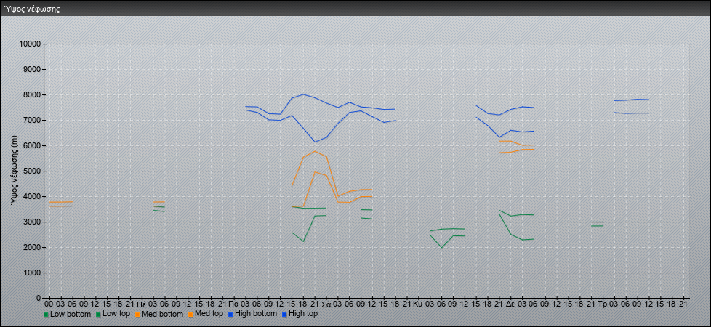Click the 8000 value on the y-axis
This screenshot has height=327, width=711.
[32, 94]
